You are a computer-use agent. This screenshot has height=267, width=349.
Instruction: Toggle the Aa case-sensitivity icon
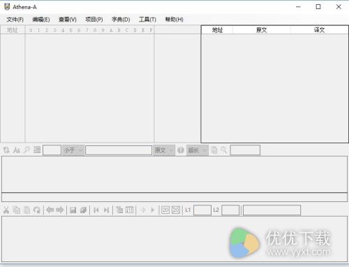coord(17,150)
